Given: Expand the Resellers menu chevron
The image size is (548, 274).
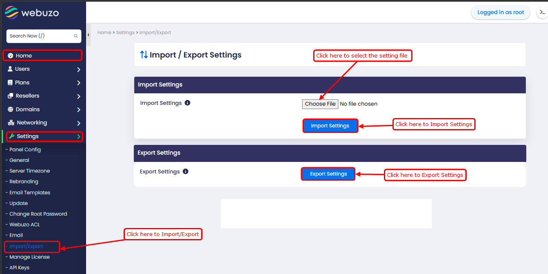Looking at the screenshot, I should (x=78, y=96).
